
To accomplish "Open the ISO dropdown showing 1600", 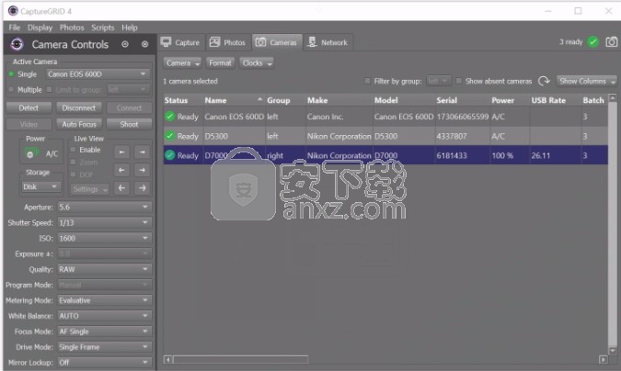I will click(x=105, y=238).
